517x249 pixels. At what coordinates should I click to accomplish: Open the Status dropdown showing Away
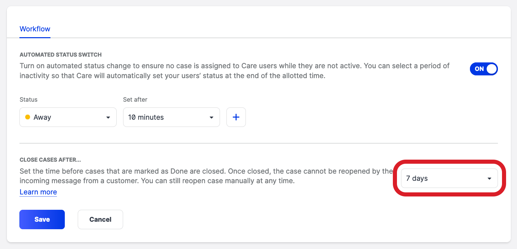coord(68,117)
